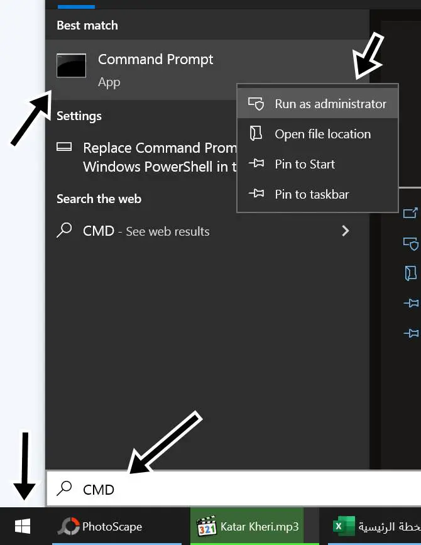Open the Windows Start button

tap(23, 526)
